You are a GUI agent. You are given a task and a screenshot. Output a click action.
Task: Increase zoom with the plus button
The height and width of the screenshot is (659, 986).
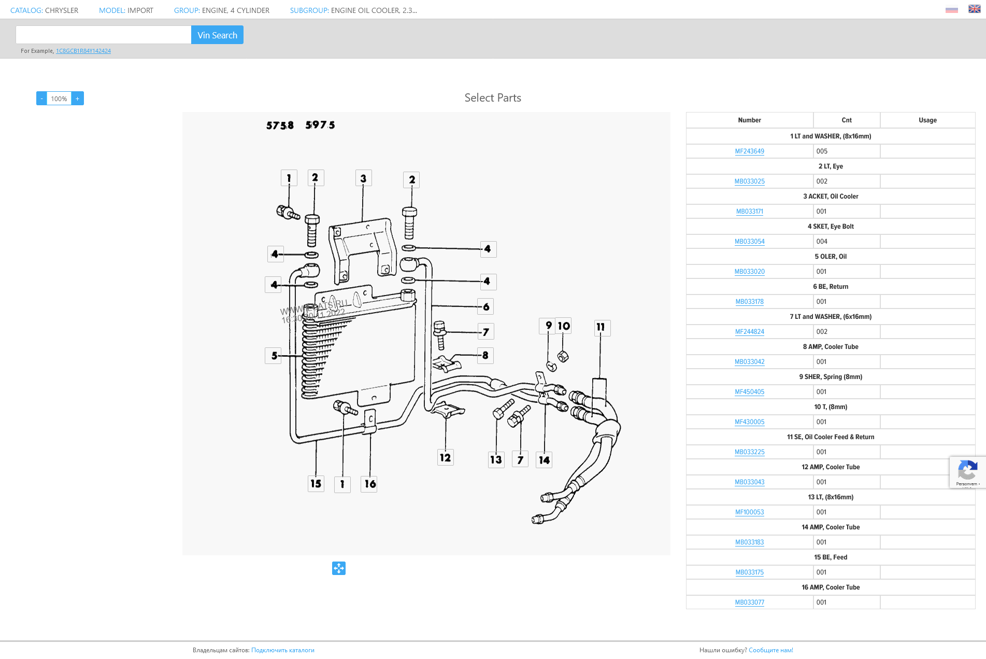pyautogui.click(x=78, y=99)
